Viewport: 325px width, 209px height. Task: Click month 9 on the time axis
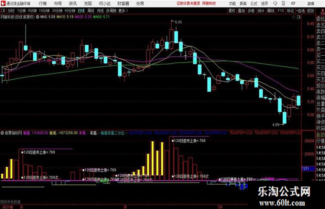click(125, 207)
